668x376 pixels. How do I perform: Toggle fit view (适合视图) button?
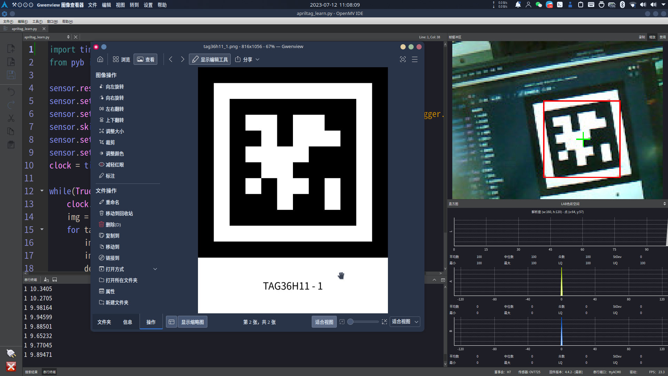tap(324, 322)
